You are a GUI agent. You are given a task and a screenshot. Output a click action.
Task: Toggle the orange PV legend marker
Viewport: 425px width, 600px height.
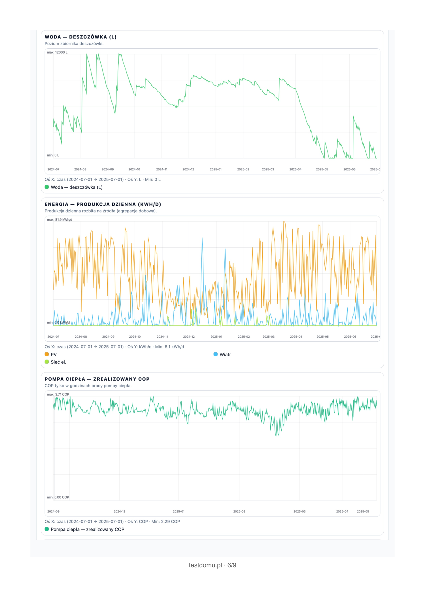47,354
